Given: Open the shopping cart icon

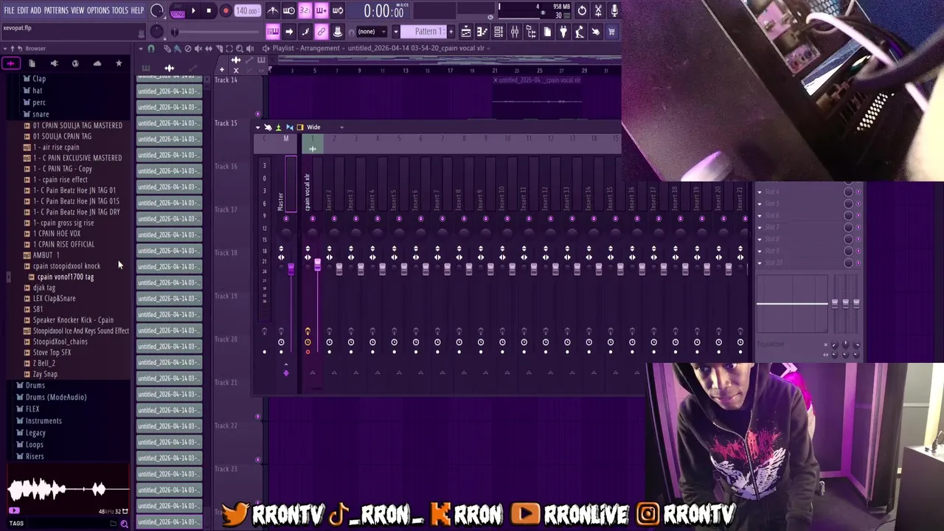Looking at the screenshot, I should [x=611, y=32].
